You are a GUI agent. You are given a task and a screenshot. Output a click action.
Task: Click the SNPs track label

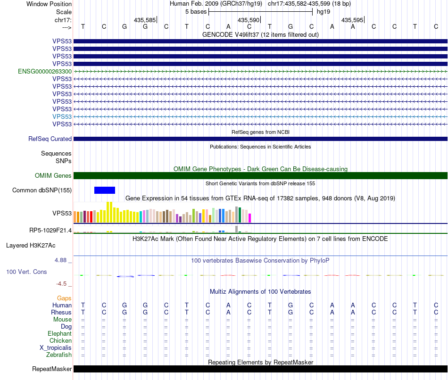click(64, 161)
